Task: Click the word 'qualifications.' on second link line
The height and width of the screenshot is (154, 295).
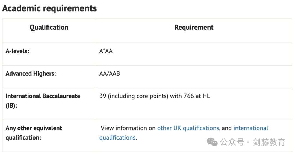Action: [x=118, y=138]
